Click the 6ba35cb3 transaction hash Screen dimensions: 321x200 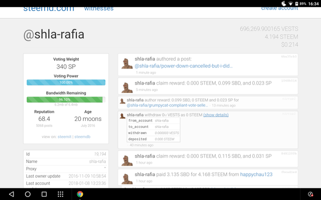click(289, 56)
